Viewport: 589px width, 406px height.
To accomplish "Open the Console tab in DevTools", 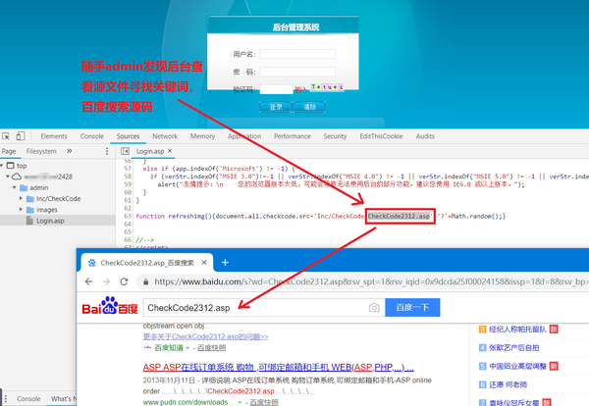I will click(x=91, y=136).
